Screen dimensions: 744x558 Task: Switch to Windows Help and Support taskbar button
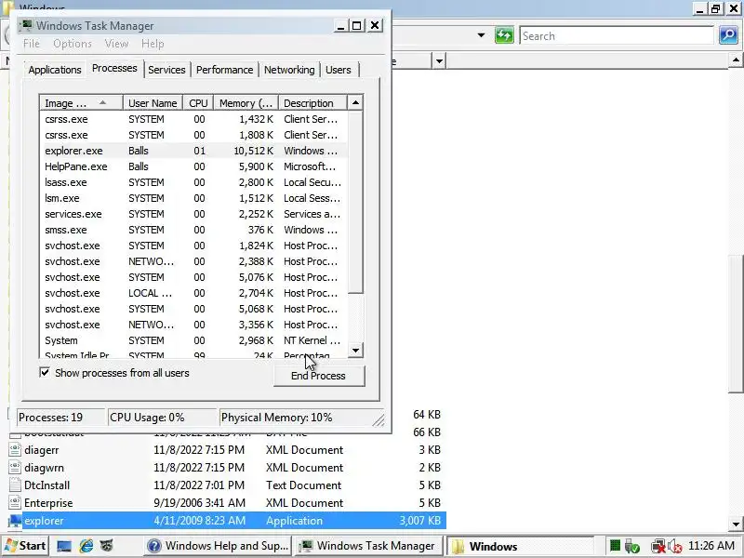[218, 546]
